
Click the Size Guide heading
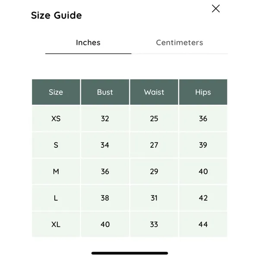click(56, 16)
